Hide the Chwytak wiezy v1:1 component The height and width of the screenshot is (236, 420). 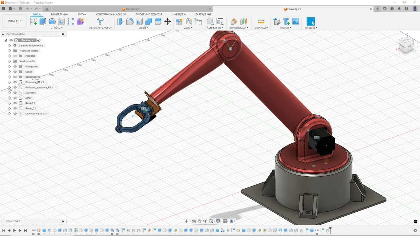[x=15, y=113]
